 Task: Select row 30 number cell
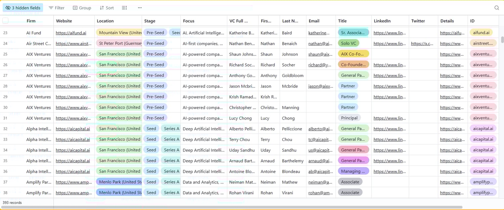tap(5, 108)
